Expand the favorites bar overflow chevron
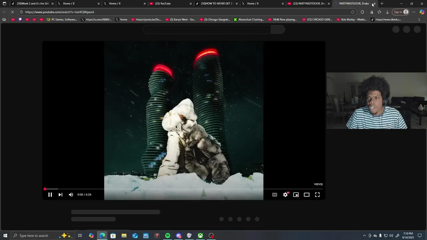The height and width of the screenshot is (240, 427). tap(419, 20)
